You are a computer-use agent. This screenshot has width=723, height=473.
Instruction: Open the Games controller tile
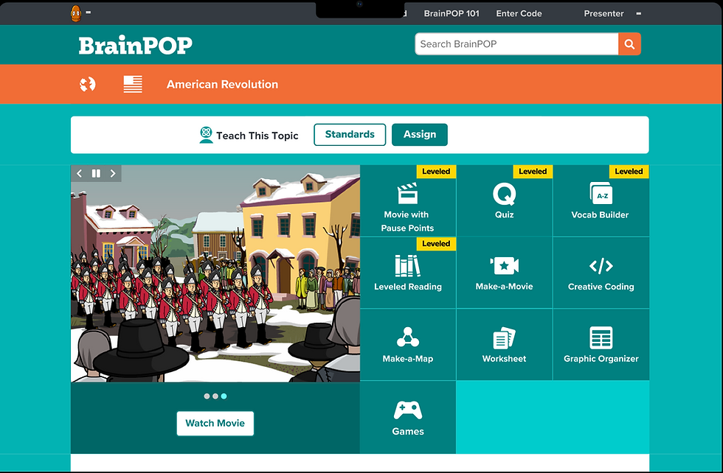(407, 417)
